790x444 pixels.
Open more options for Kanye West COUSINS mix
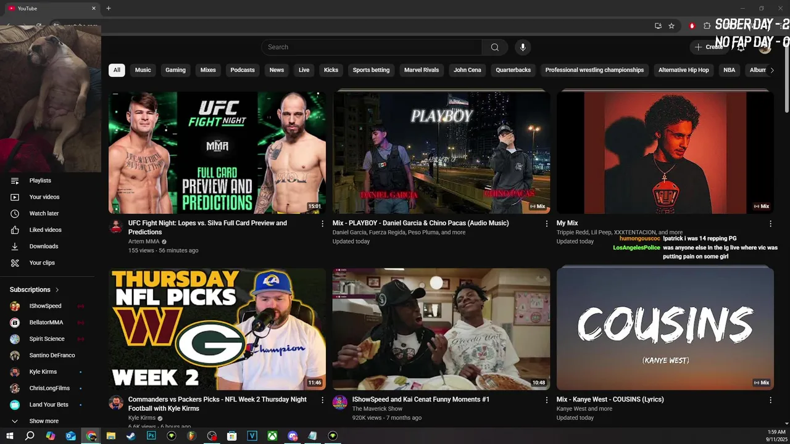[x=770, y=400]
